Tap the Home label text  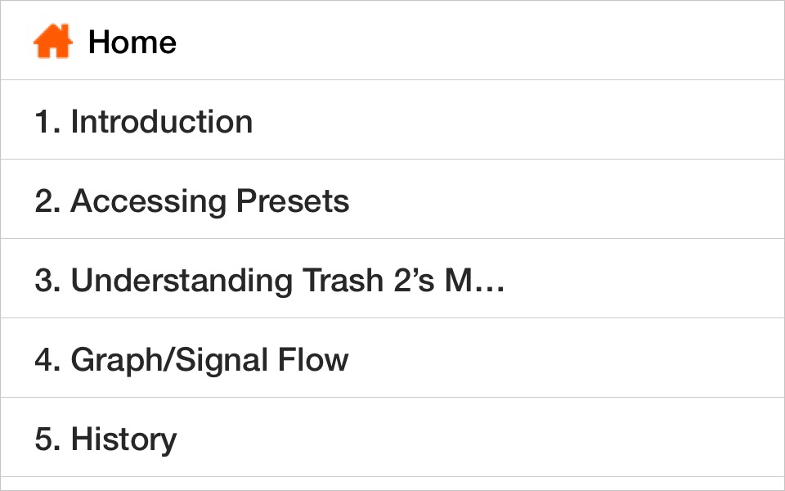[x=132, y=43]
